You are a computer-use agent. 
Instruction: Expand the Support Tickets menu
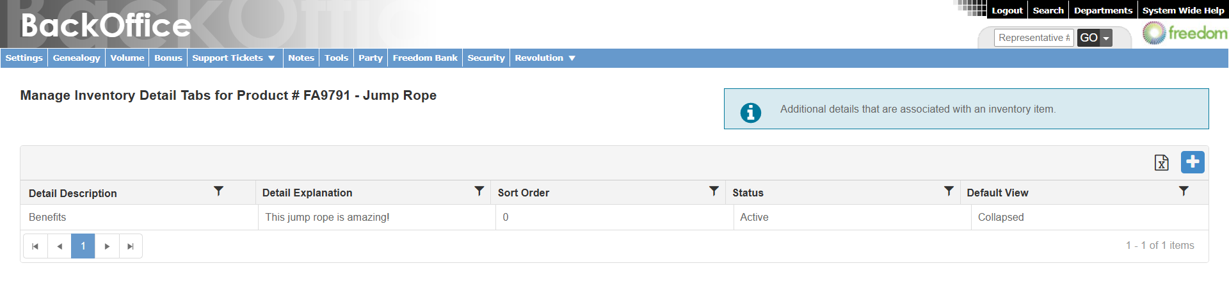(x=234, y=58)
